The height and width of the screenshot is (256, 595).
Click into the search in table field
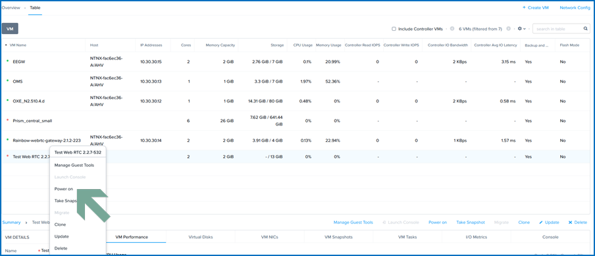tap(559, 29)
